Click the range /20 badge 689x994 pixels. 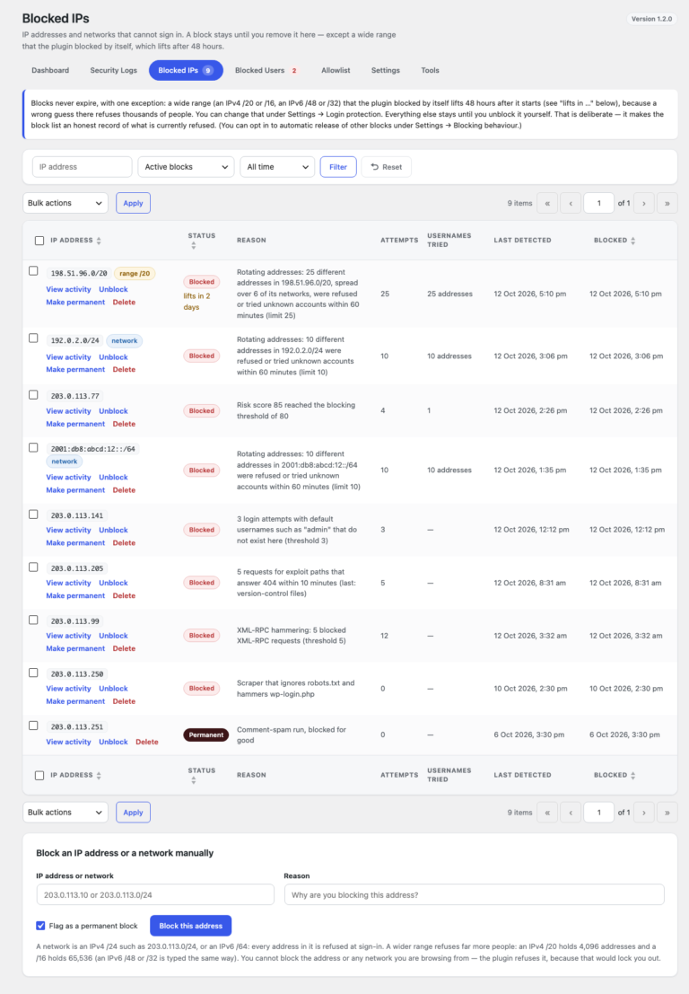[135, 274]
